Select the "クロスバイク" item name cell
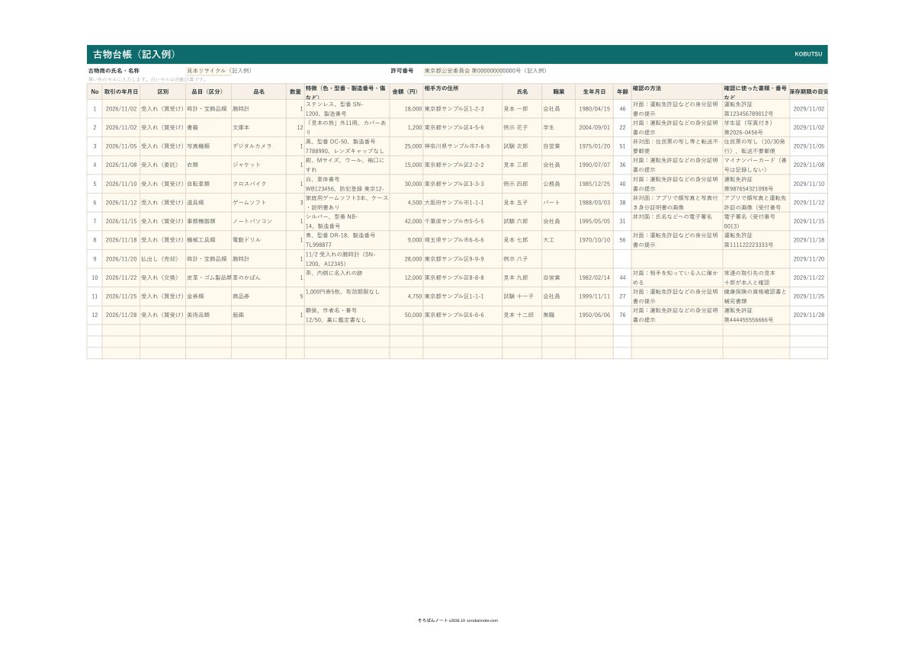Image resolution: width=915 pixels, height=647 pixels. point(258,184)
